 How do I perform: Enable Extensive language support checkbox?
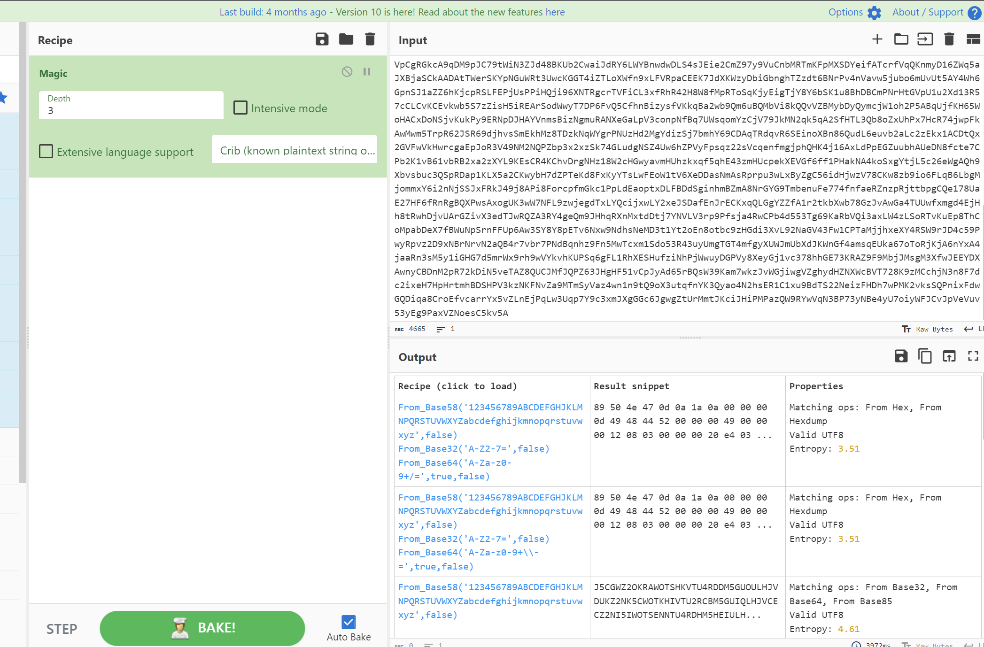(46, 152)
